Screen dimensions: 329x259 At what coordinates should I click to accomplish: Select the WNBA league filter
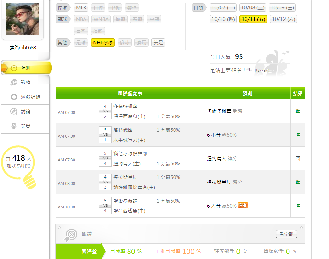point(101,19)
